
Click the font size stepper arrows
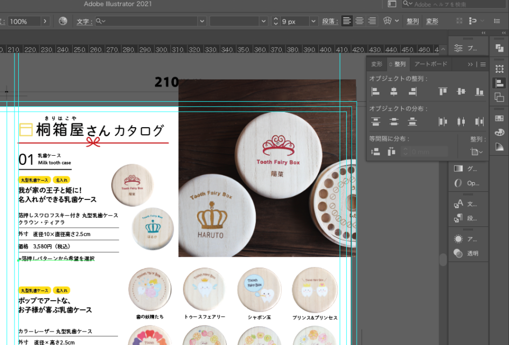point(276,21)
